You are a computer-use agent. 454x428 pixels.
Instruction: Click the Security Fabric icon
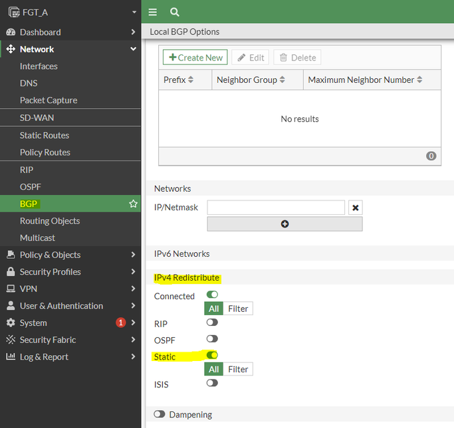pos(11,340)
